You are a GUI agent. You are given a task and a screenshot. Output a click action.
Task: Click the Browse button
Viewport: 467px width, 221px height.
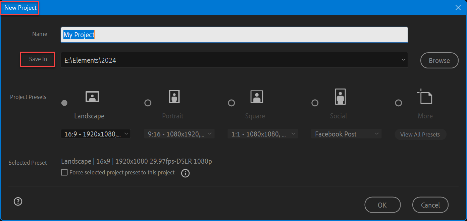click(439, 60)
